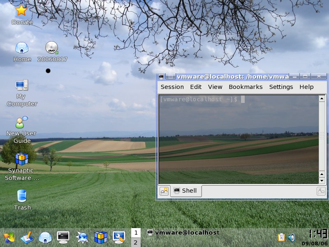329x247 pixels.
Task: Close the Konsole window
Action: point(318,77)
